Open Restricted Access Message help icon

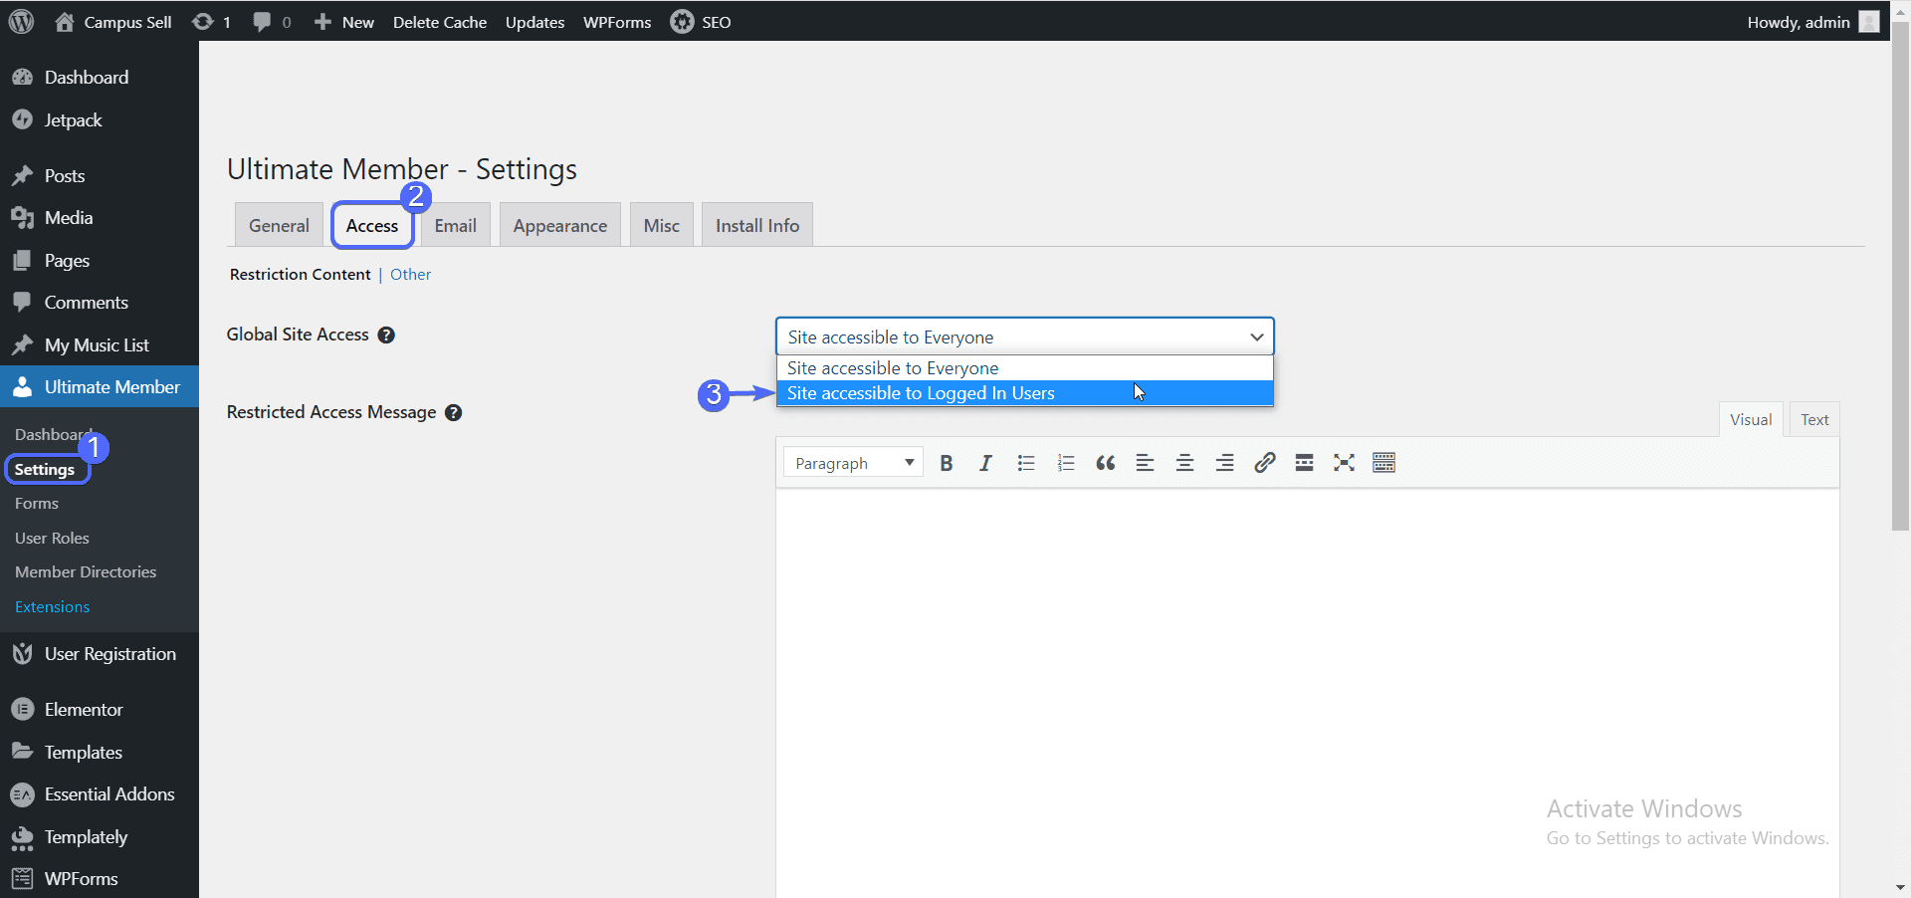pos(453,413)
